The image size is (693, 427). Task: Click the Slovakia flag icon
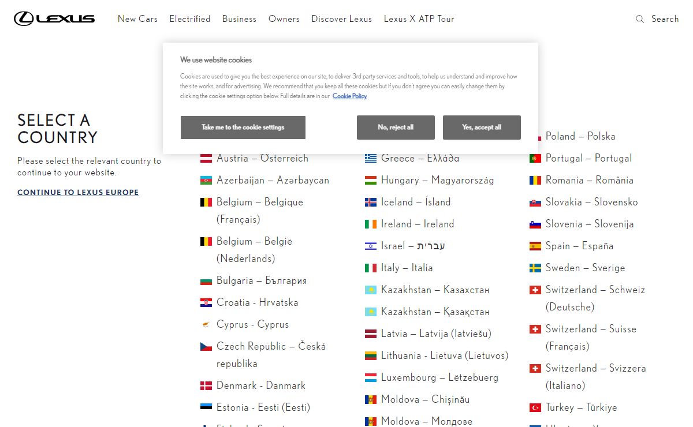pyautogui.click(x=535, y=202)
